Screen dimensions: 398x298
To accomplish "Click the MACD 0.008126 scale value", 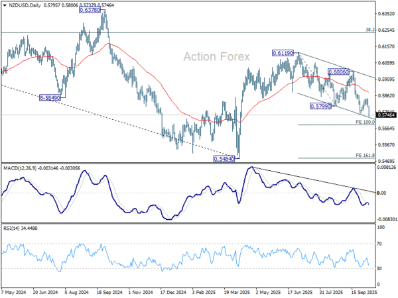I will (387, 168).
